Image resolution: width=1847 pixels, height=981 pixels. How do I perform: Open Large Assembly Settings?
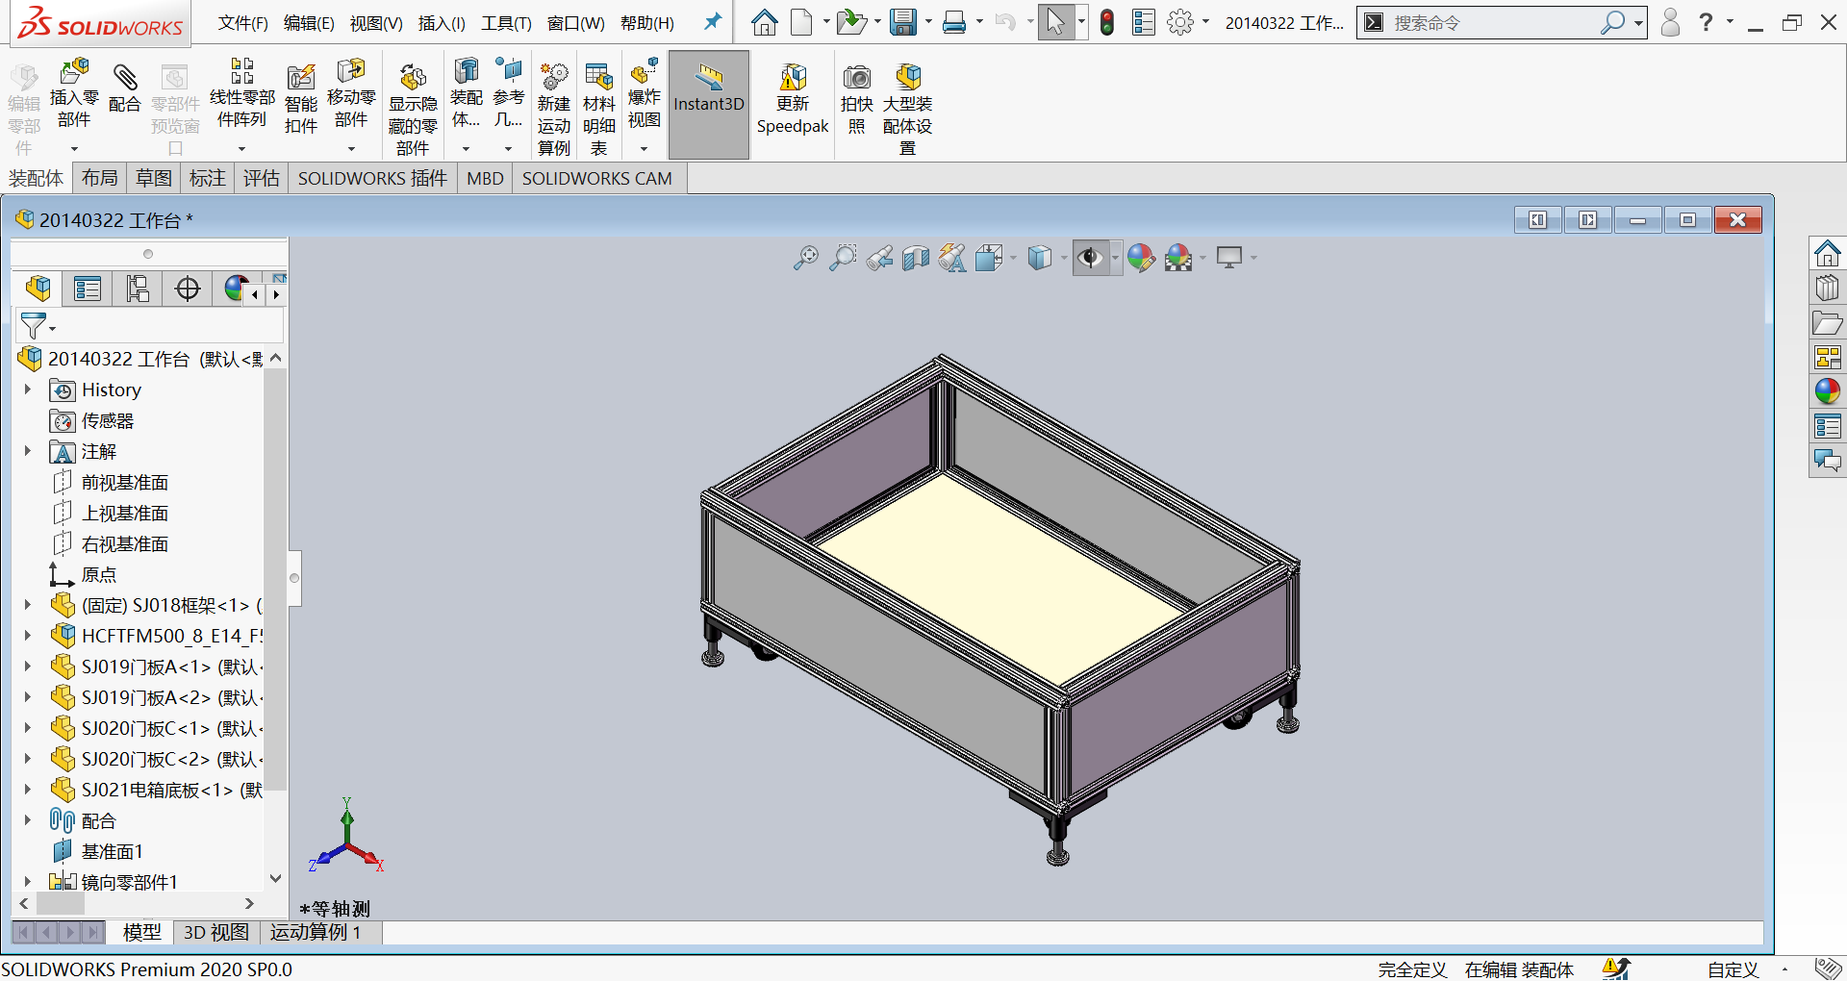(907, 108)
